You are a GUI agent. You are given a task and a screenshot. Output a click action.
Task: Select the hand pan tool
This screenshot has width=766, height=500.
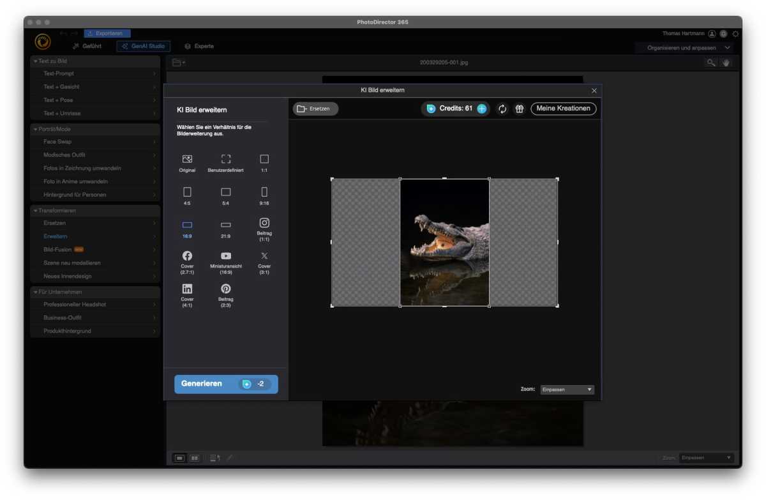click(726, 63)
